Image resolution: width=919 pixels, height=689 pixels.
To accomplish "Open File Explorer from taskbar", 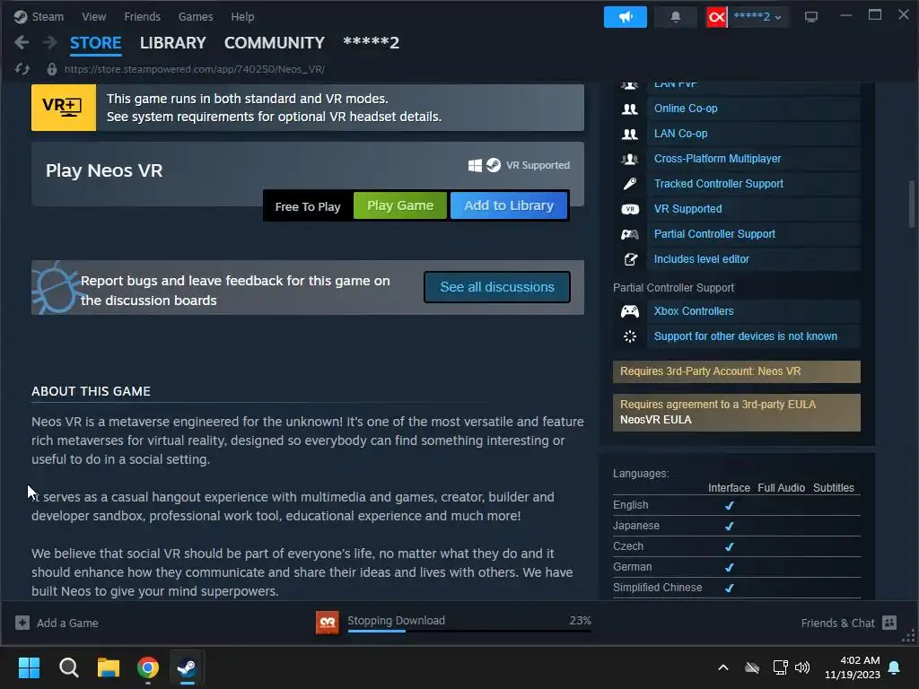I will pyautogui.click(x=109, y=667).
